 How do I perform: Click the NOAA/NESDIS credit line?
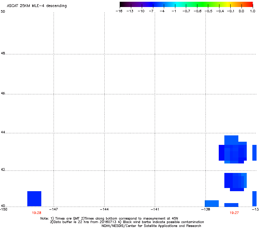click(x=151, y=226)
